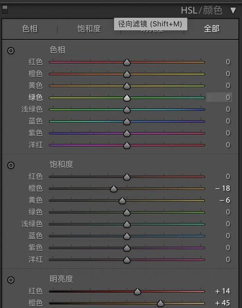Click the 橙色 luminance slider handle at +45
The image size is (242, 308).
pyautogui.click(x=161, y=303)
